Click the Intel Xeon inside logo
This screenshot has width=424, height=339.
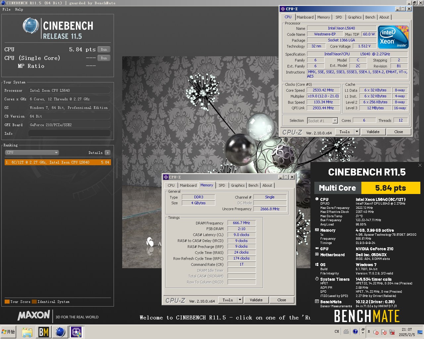click(x=394, y=37)
